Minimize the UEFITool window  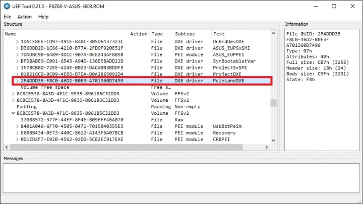pos(316,6)
